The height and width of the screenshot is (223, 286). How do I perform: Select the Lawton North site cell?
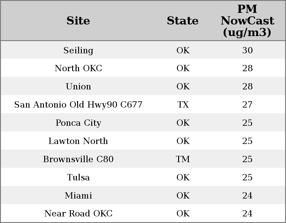click(x=78, y=141)
